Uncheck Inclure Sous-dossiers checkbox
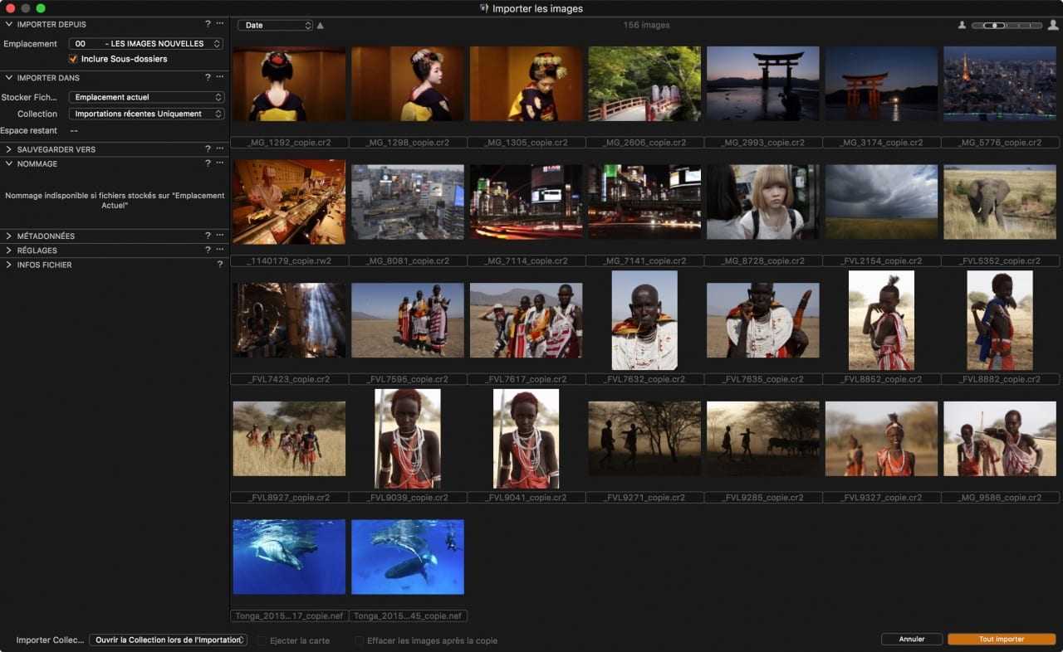 (x=73, y=59)
